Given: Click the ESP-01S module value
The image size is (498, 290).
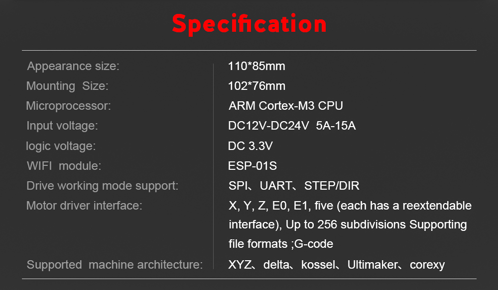Looking at the screenshot, I should click(252, 166).
